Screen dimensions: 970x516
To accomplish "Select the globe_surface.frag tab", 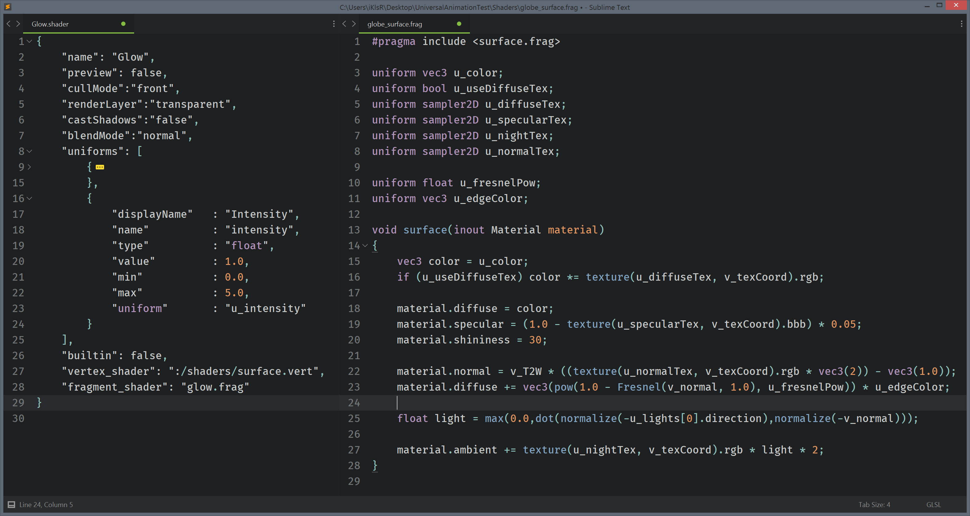I will coord(394,24).
